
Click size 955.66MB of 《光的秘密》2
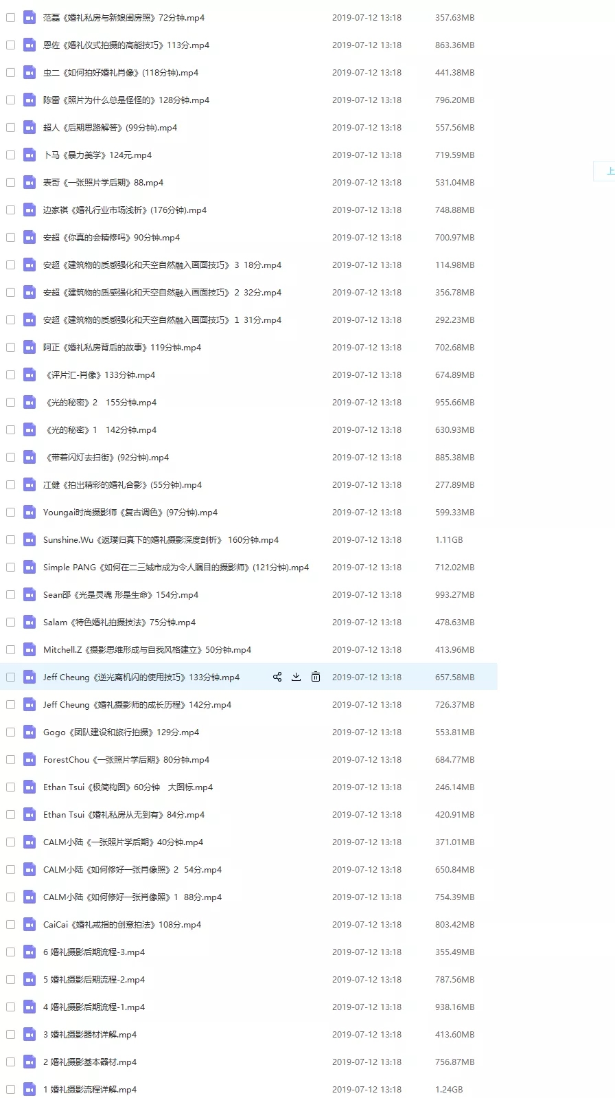click(x=454, y=402)
